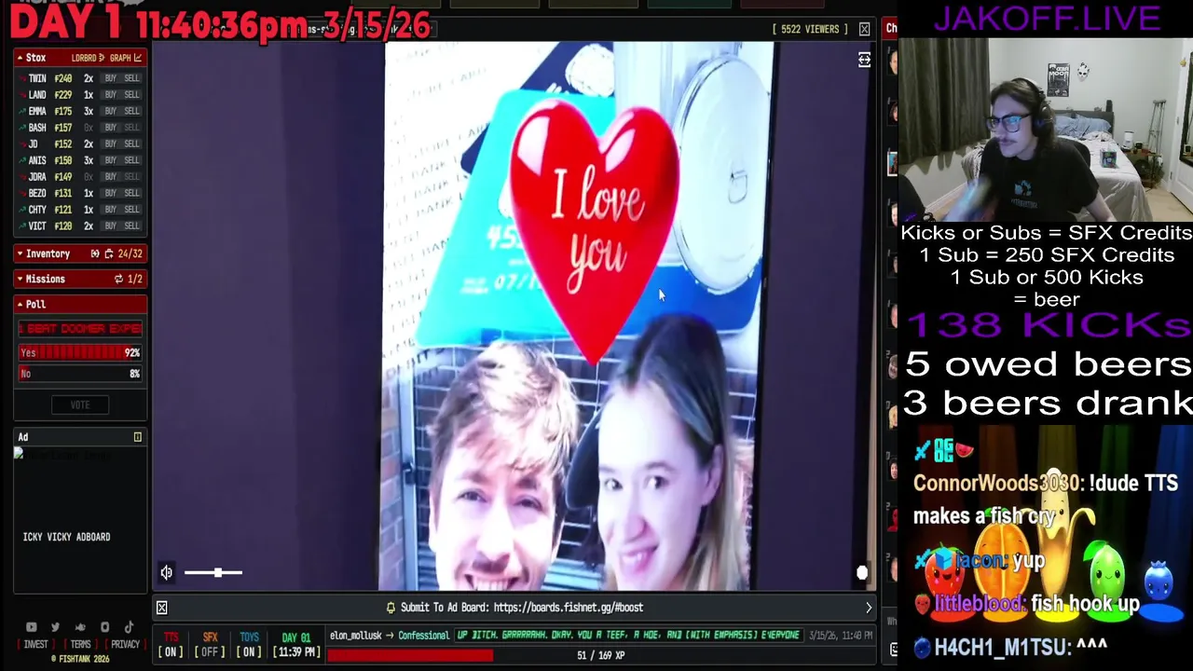The width and height of the screenshot is (1193, 671).
Task: Select the Yes poll option
Action: coord(80,353)
